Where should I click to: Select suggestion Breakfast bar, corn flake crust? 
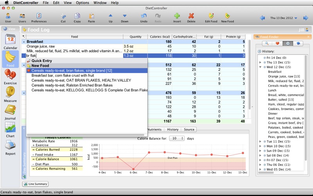(x=87, y=75)
